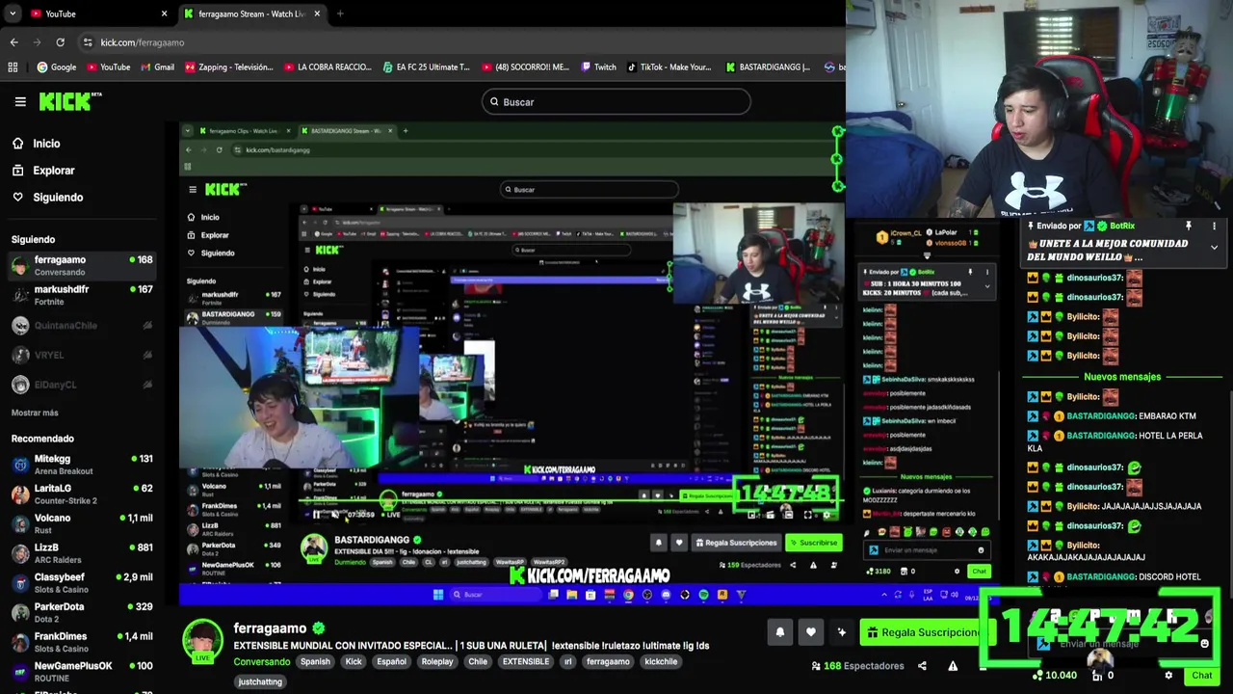Image resolution: width=1233 pixels, height=694 pixels.
Task: Open the Twitch bookmark
Action: click(598, 67)
